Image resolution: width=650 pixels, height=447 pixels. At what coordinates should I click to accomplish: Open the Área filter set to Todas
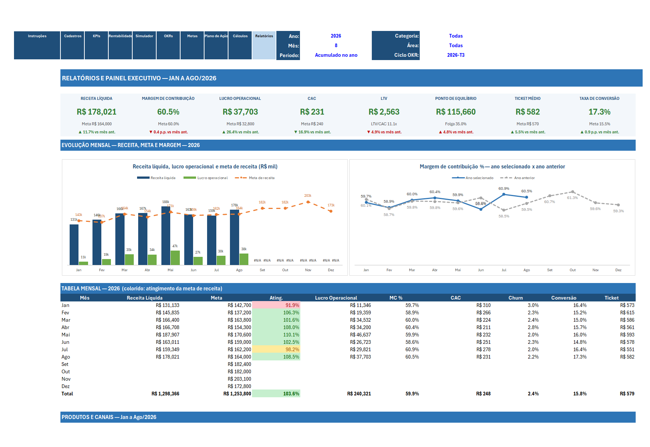coord(456,45)
